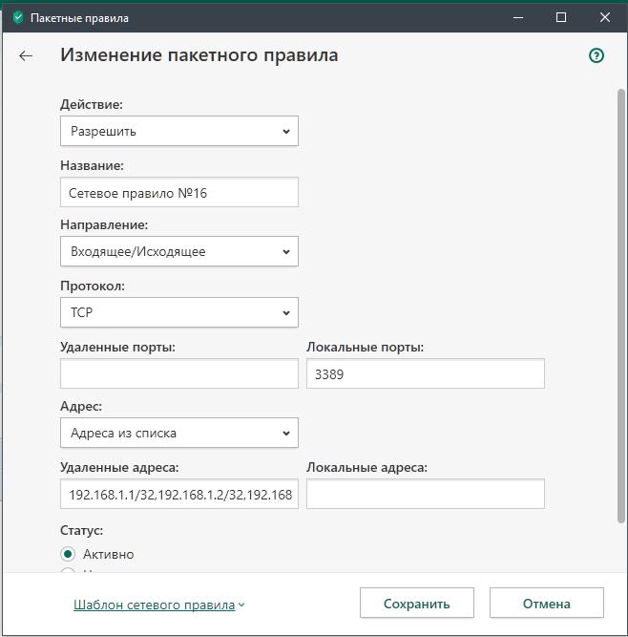Screen dimensions: 628x637
Task: Open the Действие dropdown showing Разрешить
Action: point(179,131)
